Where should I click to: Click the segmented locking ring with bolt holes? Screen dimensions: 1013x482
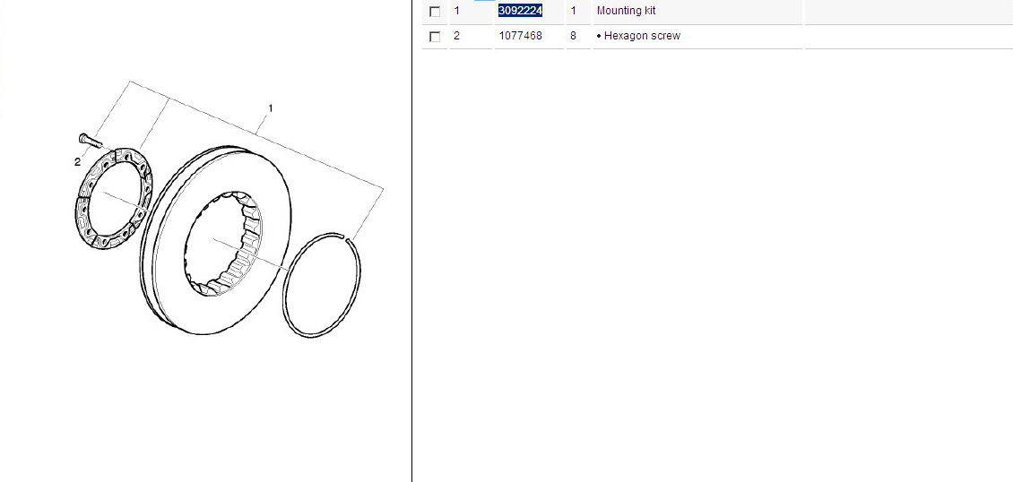pos(114,199)
